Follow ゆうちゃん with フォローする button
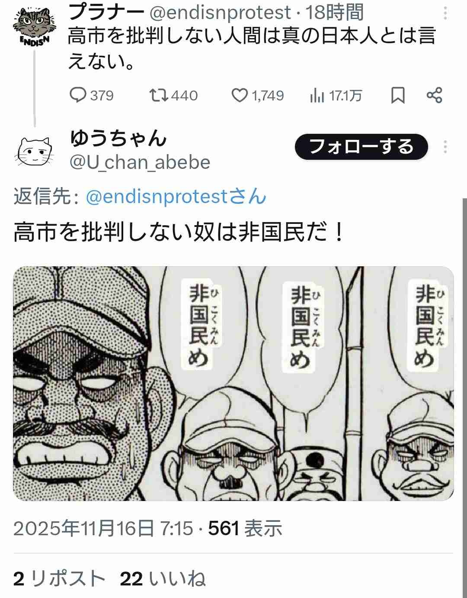The height and width of the screenshot is (598, 467). click(x=361, y=147)
